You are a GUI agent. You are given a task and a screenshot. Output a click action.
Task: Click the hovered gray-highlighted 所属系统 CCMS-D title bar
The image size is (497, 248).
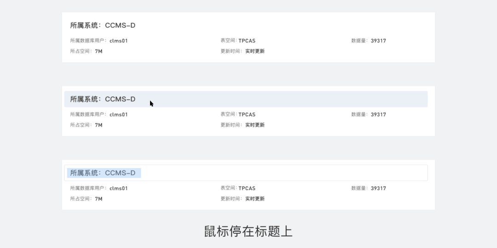click(x=246, y=99)
